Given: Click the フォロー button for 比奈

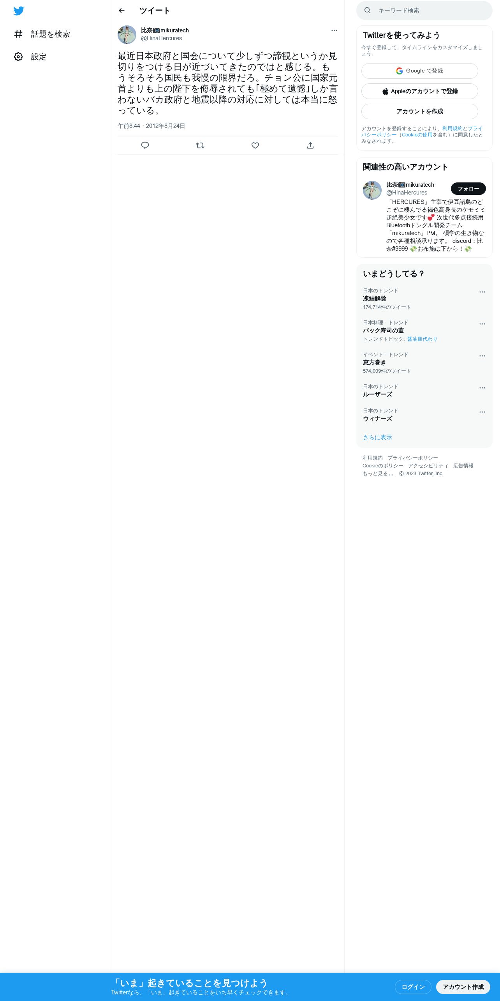Looking at the screenshot, I should click(468, 189).
